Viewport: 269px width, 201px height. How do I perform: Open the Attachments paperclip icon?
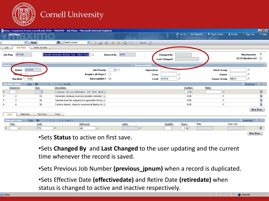[261, 54]
